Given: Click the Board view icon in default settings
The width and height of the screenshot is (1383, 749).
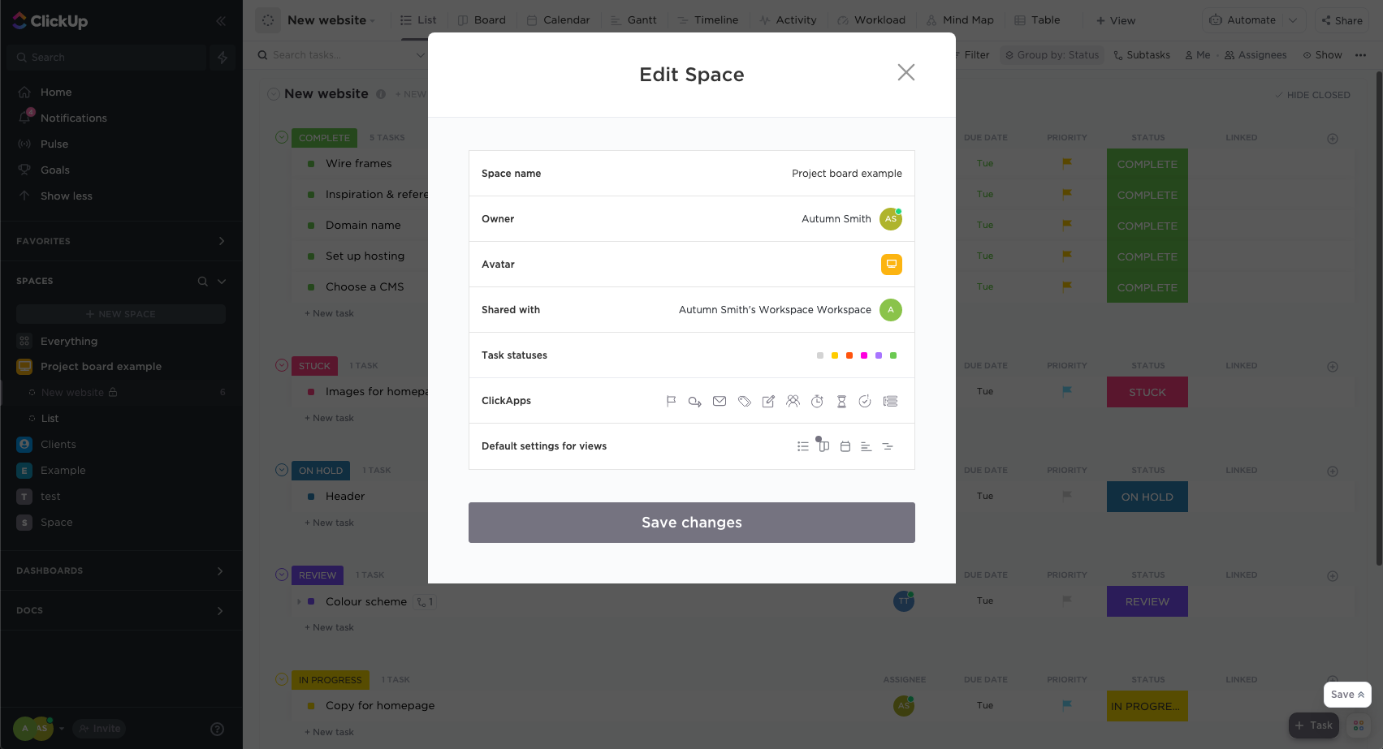Looking at the screenshot, I should (x=823, y=446).
